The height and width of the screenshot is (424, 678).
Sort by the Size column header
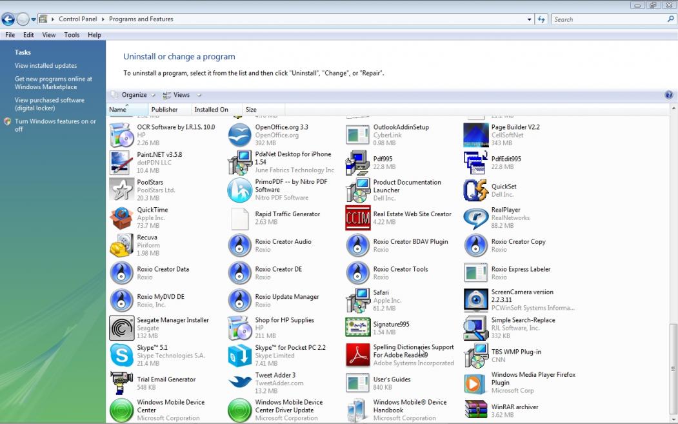coord(263,110)
